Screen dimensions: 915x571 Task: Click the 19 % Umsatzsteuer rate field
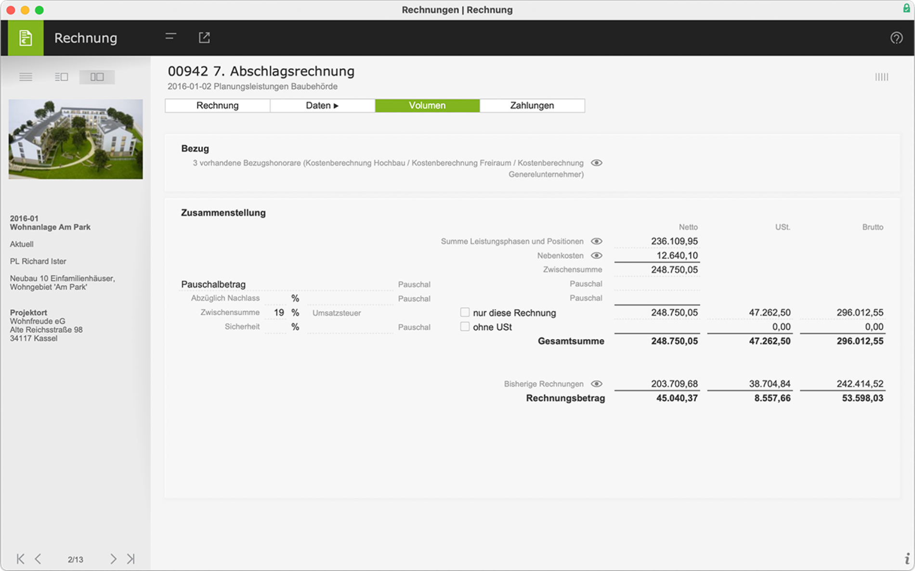275,313
